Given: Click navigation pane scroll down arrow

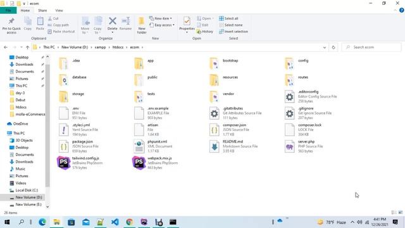Looking at the screenshot, I should point(47,206).
